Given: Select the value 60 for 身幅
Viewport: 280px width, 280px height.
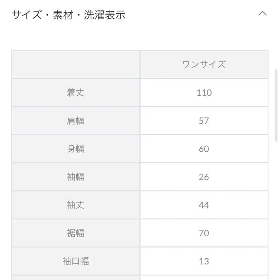Looking at the screenshot, I should click(204, 149).
